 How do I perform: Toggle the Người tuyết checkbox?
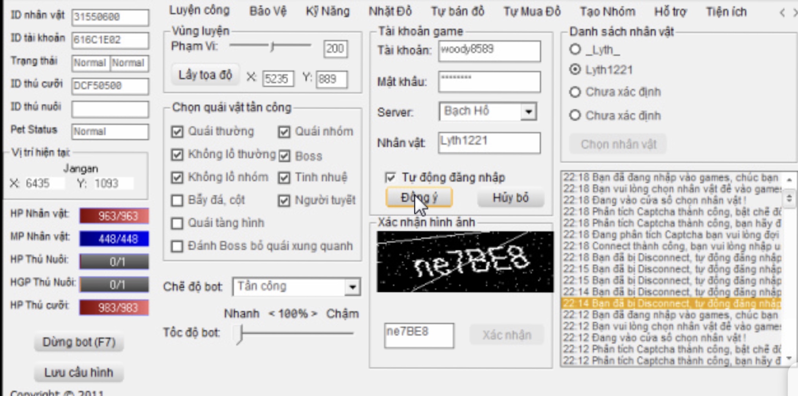[x=284, y=201]
